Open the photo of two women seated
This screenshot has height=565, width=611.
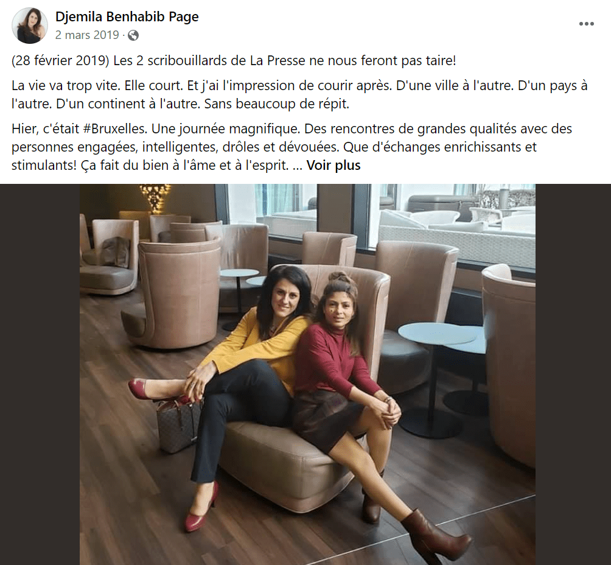point(307,374)
